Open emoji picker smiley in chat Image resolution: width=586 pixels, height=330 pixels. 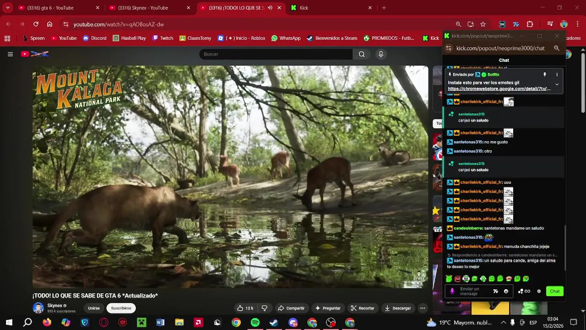pyautogui.click(x=506, y=291)
